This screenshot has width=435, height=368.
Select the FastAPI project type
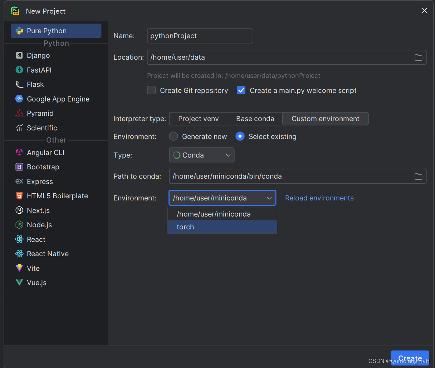[x=39, y=70]
